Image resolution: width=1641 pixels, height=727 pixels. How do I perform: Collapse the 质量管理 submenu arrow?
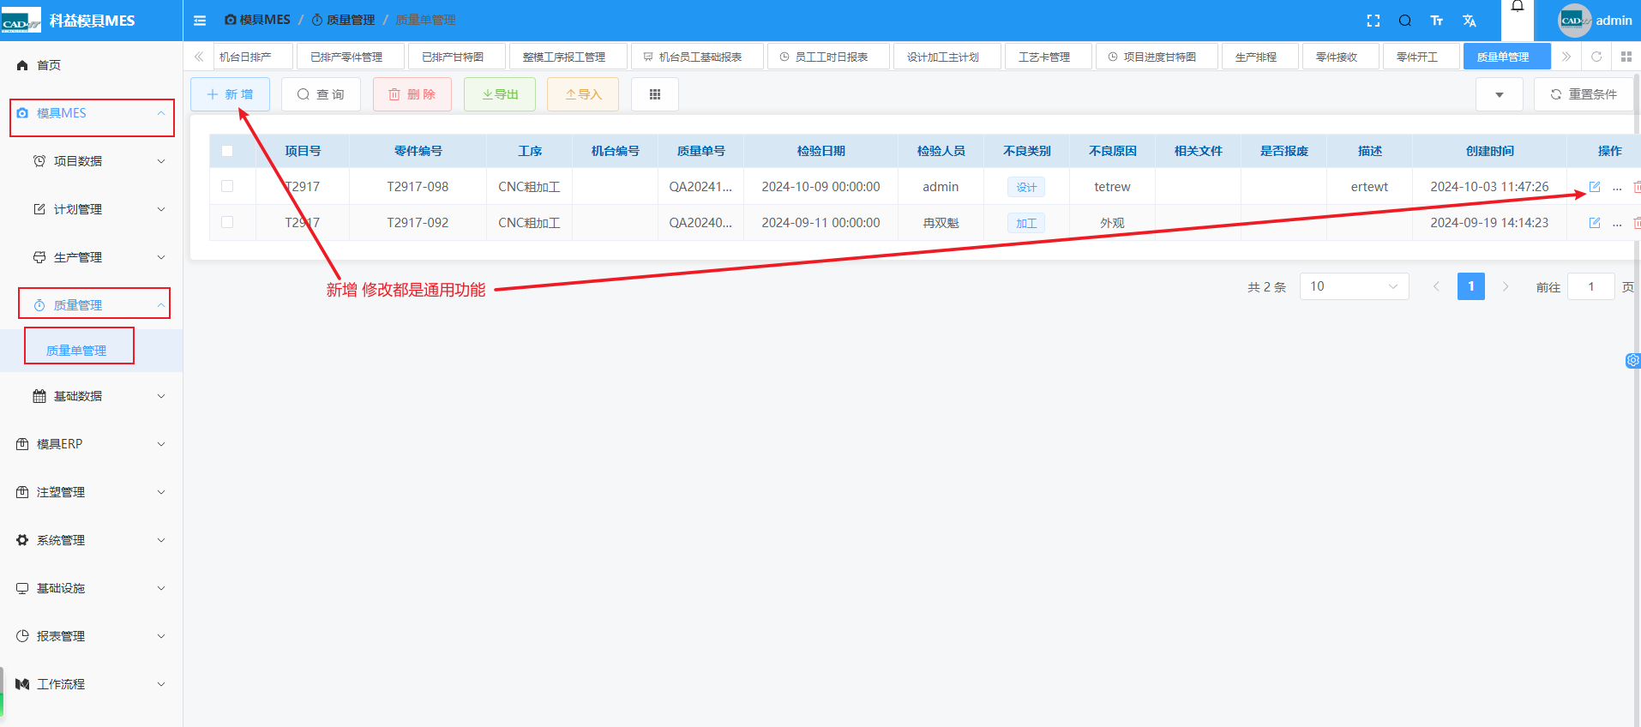tap(160, 305)
